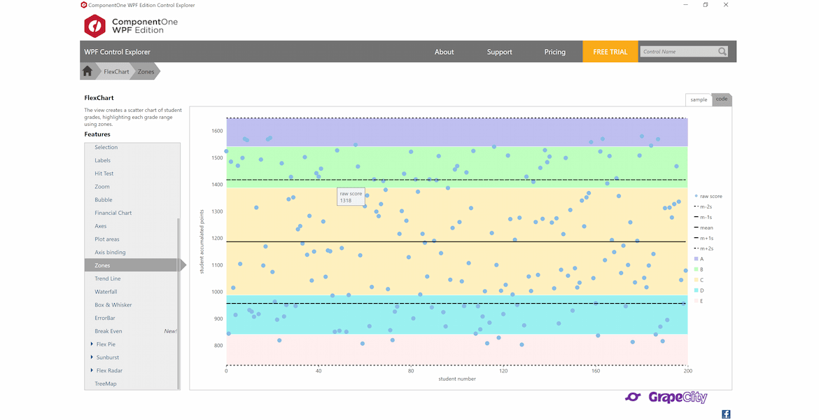This screenshot has width=819, height=420.
Task: Click the student accumulated points axis title
Action: (x=202, y=242)
